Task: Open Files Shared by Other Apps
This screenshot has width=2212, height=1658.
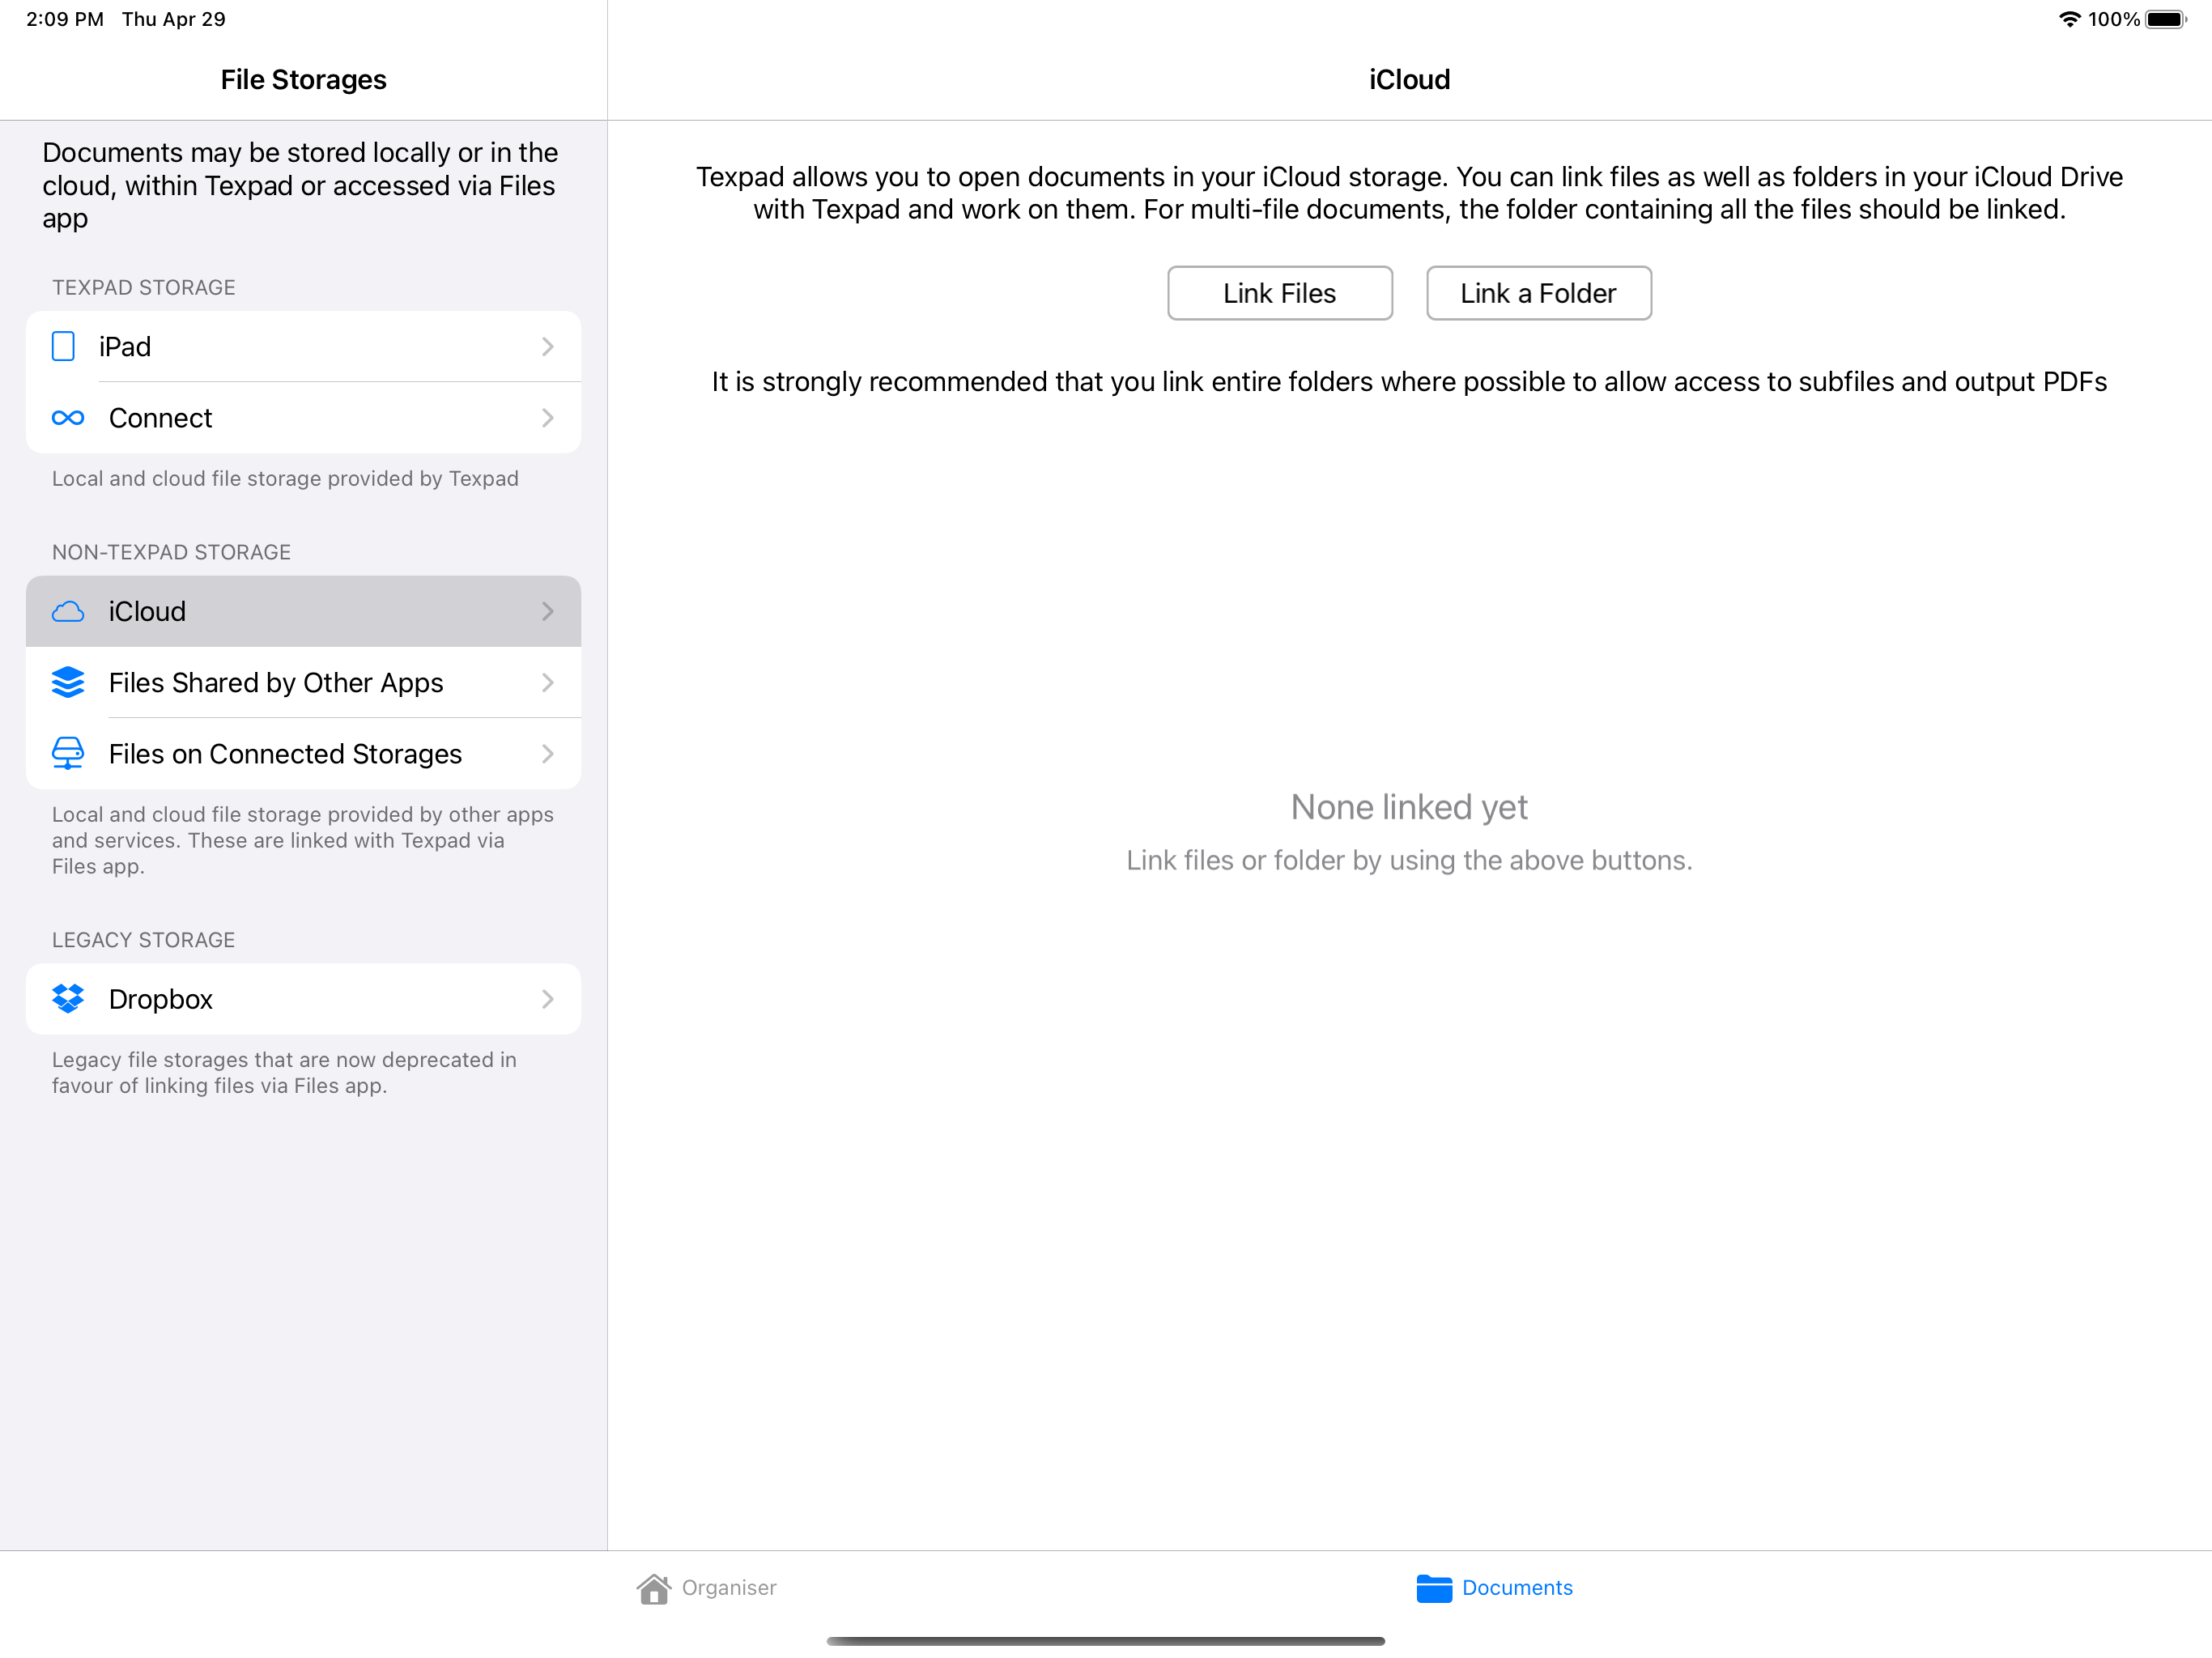Action: [x=303, y=682]
